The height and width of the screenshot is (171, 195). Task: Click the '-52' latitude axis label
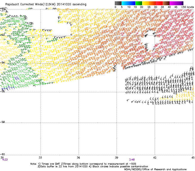click(x=2, y=35)
